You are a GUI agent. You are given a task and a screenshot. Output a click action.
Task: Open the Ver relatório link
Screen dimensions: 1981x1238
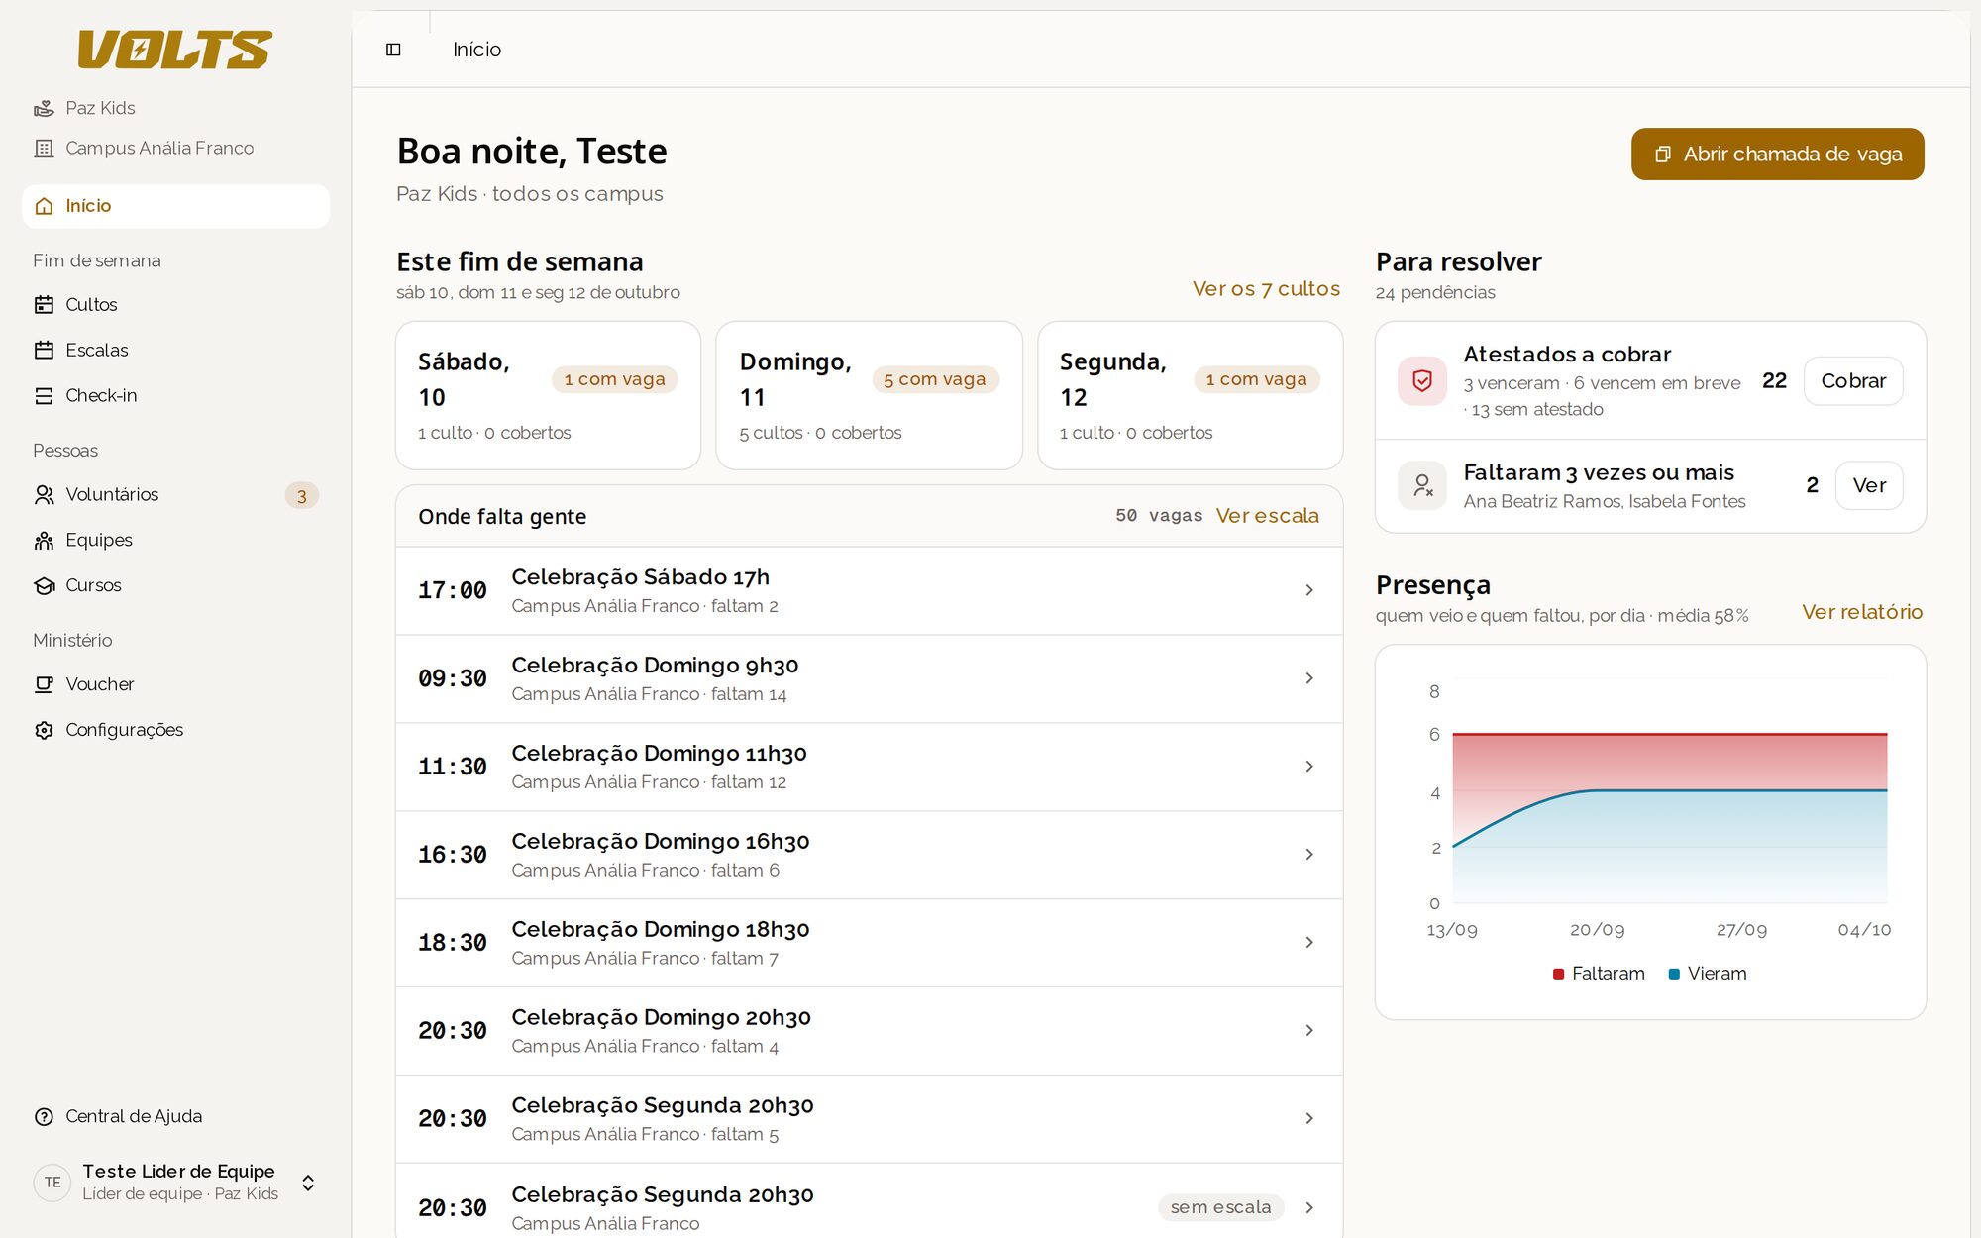(x=1862, y=612)
